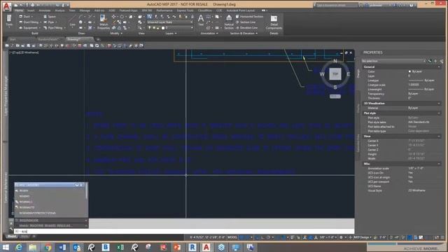Toggle MODEL space button in status bar
This screenshot has width=448, height=252.
click(232, 237)
